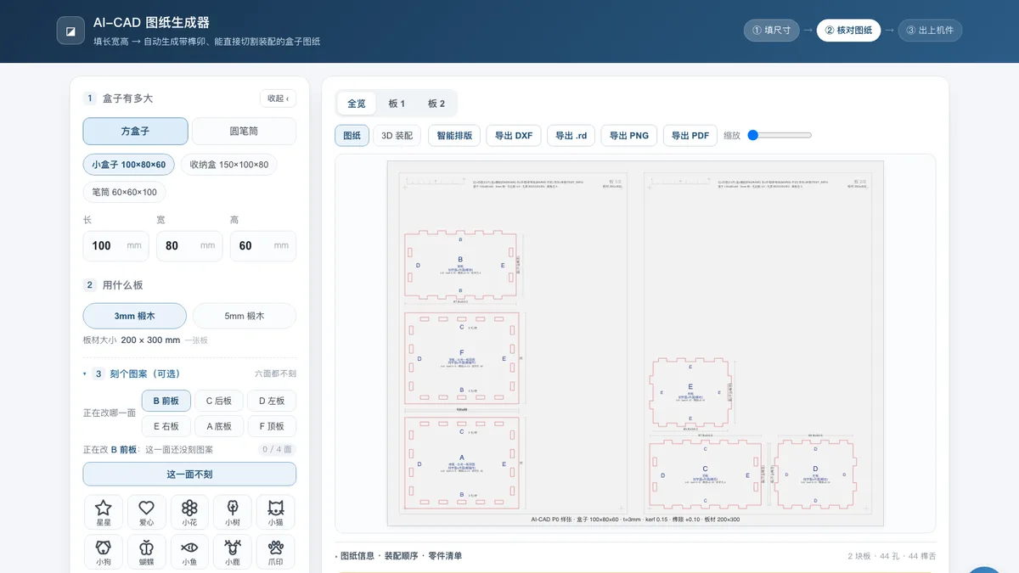Choose preset 笔筒 60×60×100

[x=124, y=192]
